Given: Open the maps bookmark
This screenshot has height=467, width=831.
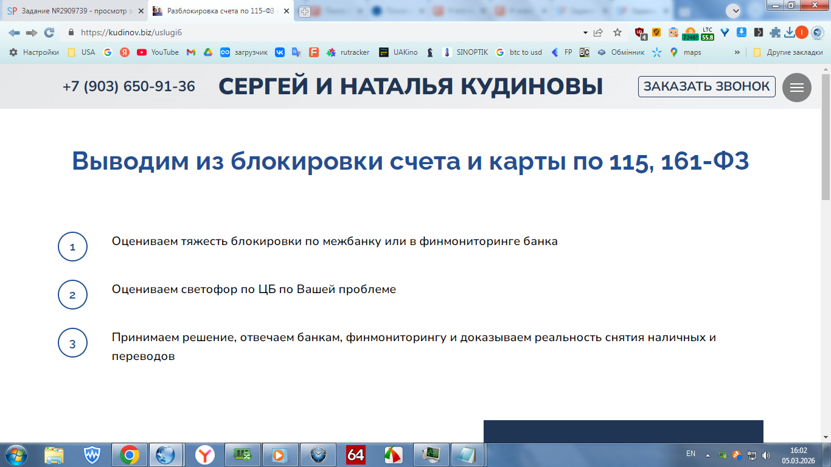Looking at the screenshot, I should coord(686,52).
